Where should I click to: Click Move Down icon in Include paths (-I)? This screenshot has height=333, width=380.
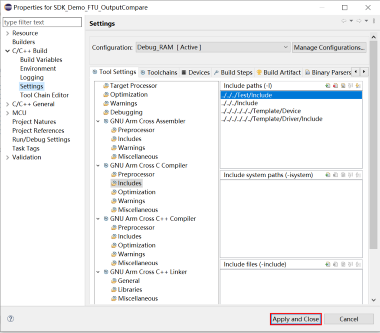358,86
